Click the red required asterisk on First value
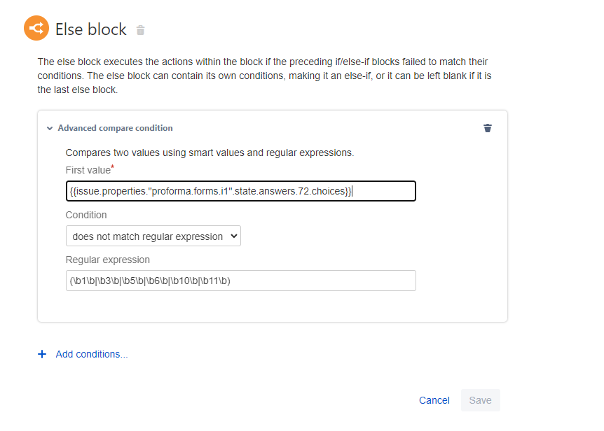604x431 pixels. pos(112,167)
